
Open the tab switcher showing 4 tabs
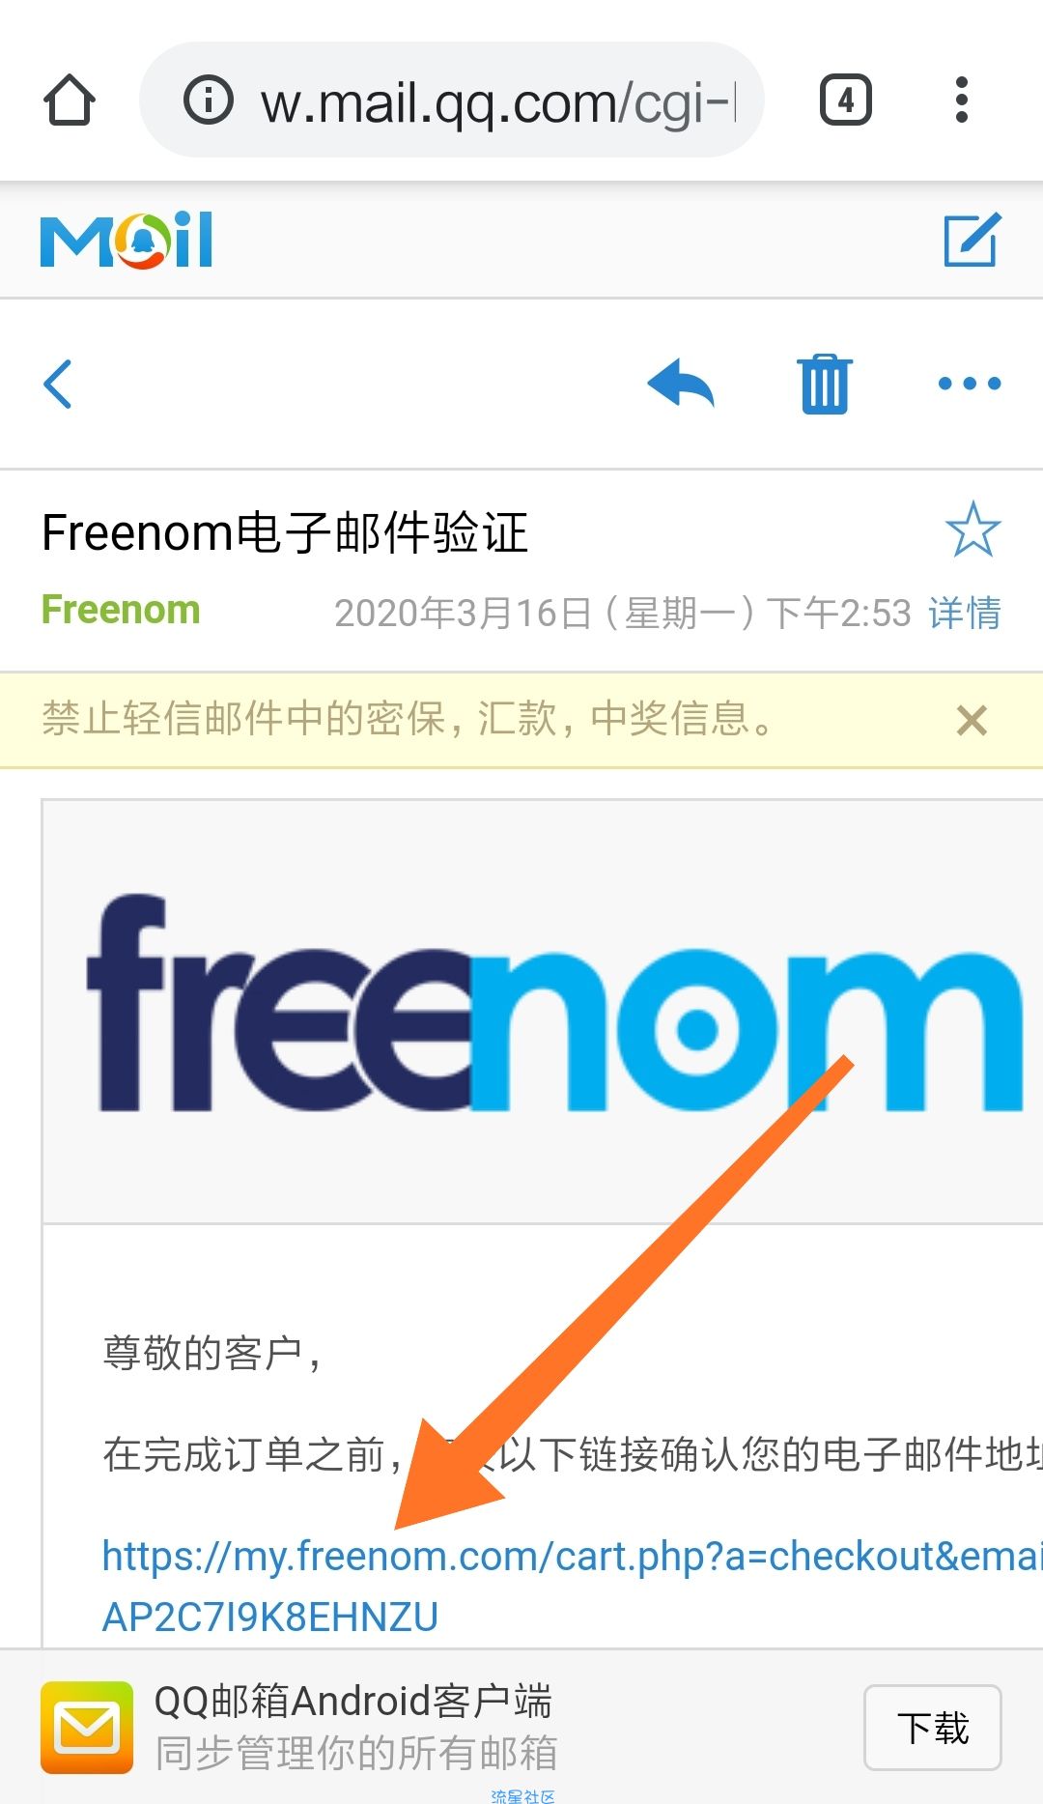click(846, 100)
